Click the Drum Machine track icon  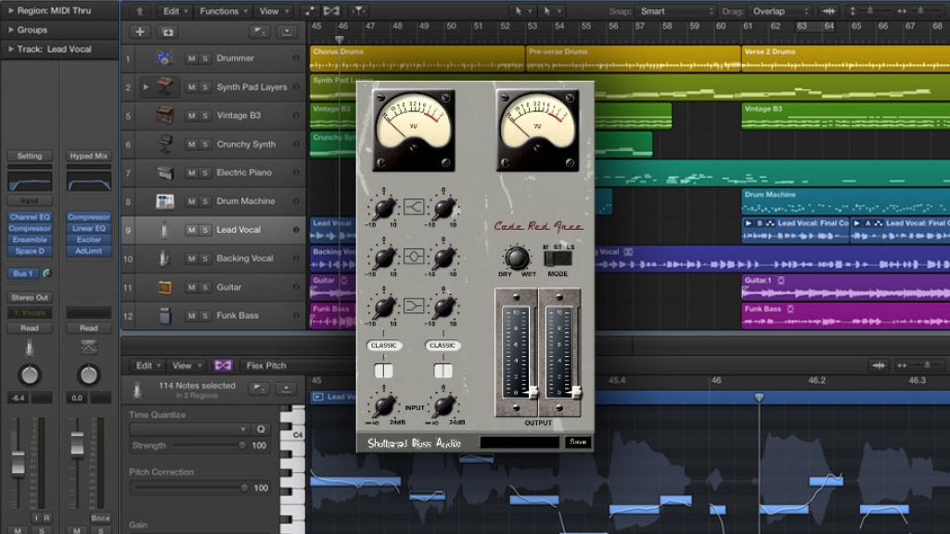click(x=164, y=201)
